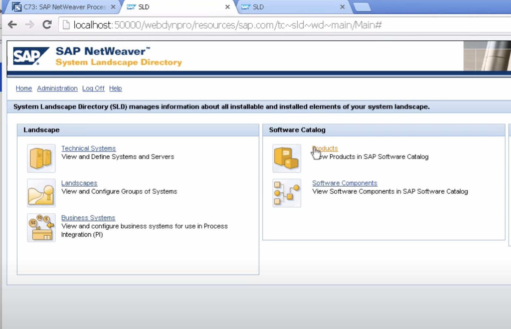Select the active SLD tab
Viewport: 511px width, 329px height.
click(x=179, y=7)
